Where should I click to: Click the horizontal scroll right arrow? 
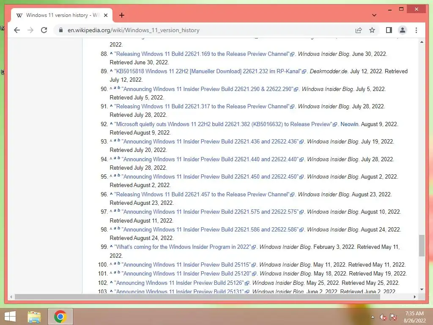tap(414, 297)
